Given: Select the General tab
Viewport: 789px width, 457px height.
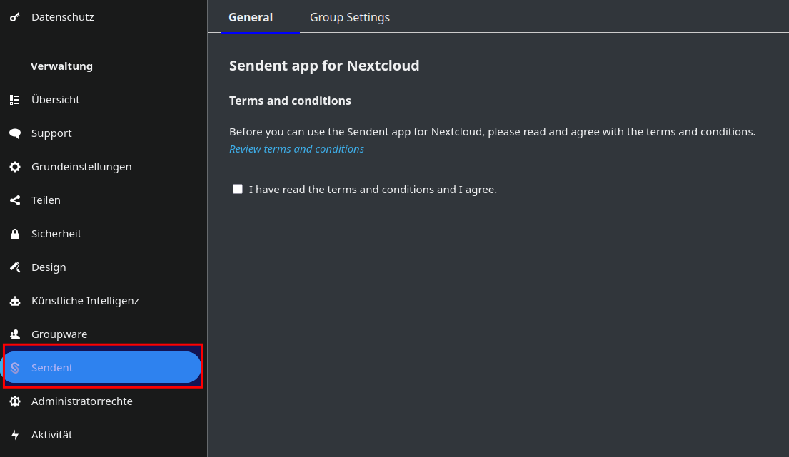Looking at the screenshot, I should [x=251, y=17].
